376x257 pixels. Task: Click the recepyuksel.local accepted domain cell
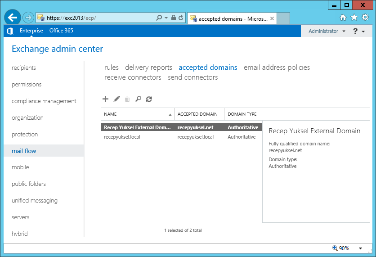[x=196, y=137]
